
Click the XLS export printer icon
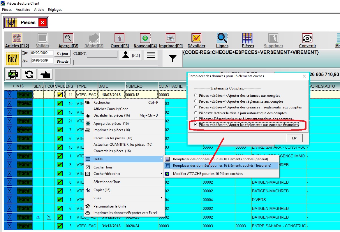click(13, 75)
